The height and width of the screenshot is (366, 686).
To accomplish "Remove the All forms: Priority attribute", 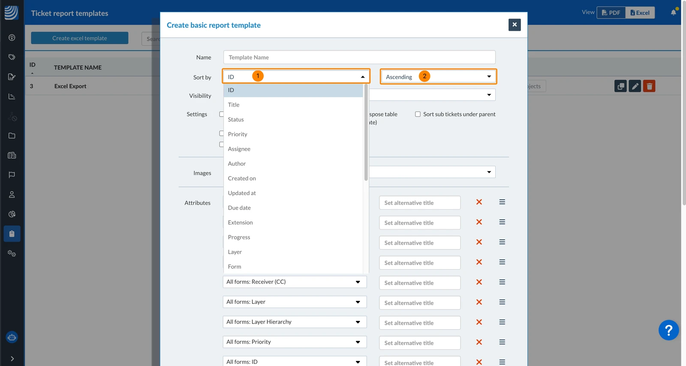I will [x=479, y=342].
